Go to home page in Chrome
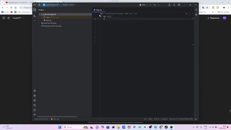The image size is (231, 130). tap(16, 8)
